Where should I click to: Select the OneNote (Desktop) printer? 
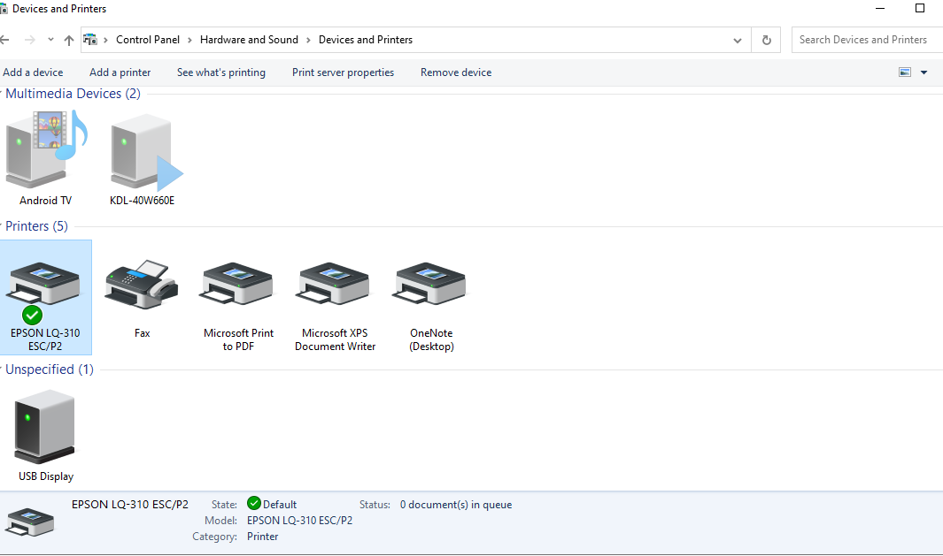[431, 296]
